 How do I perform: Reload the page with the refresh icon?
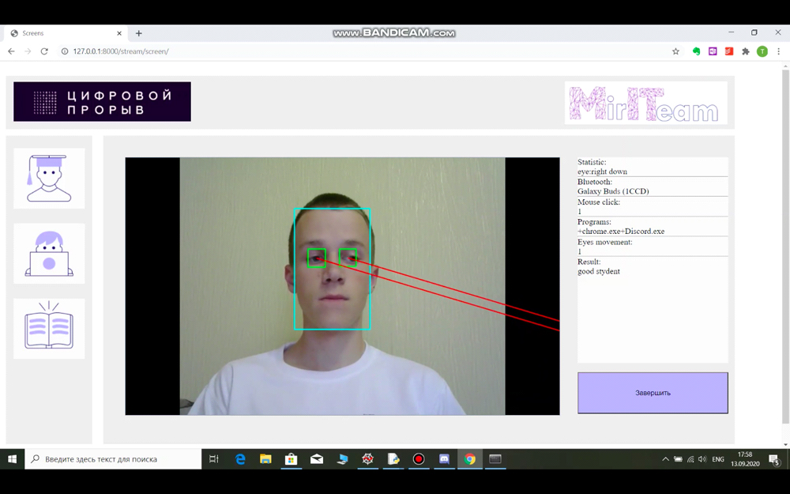coord(44,51)
